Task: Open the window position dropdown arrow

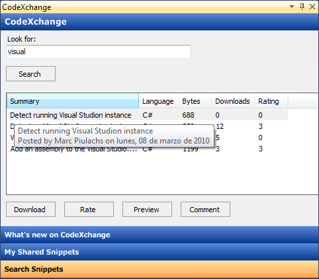Action: click(x=292, y=7)
